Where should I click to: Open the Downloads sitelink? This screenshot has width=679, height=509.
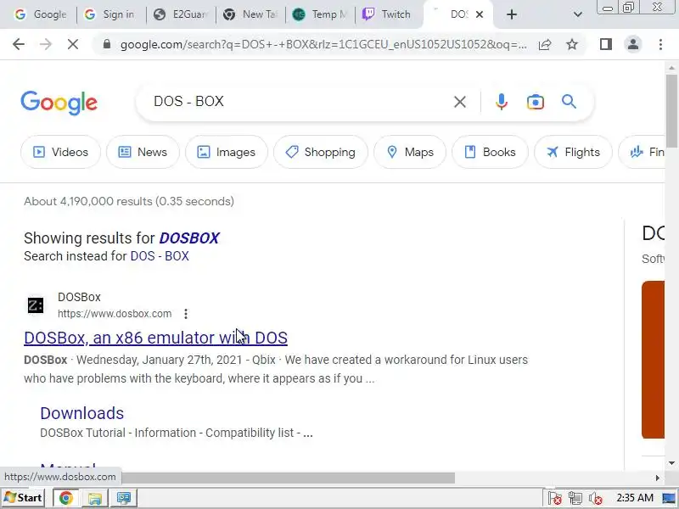pyautogui.click(x=81, y=413)
